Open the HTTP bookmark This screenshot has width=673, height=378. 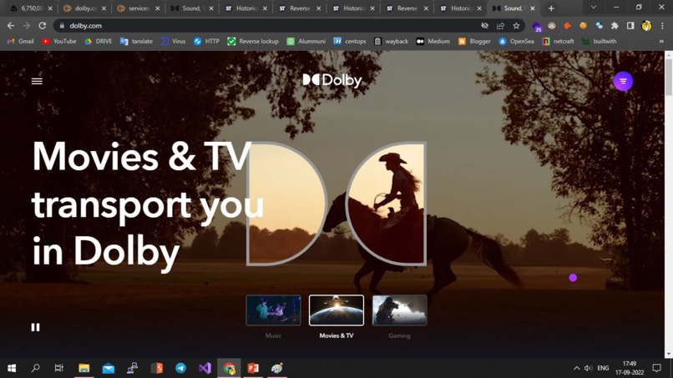coord(206,41)
